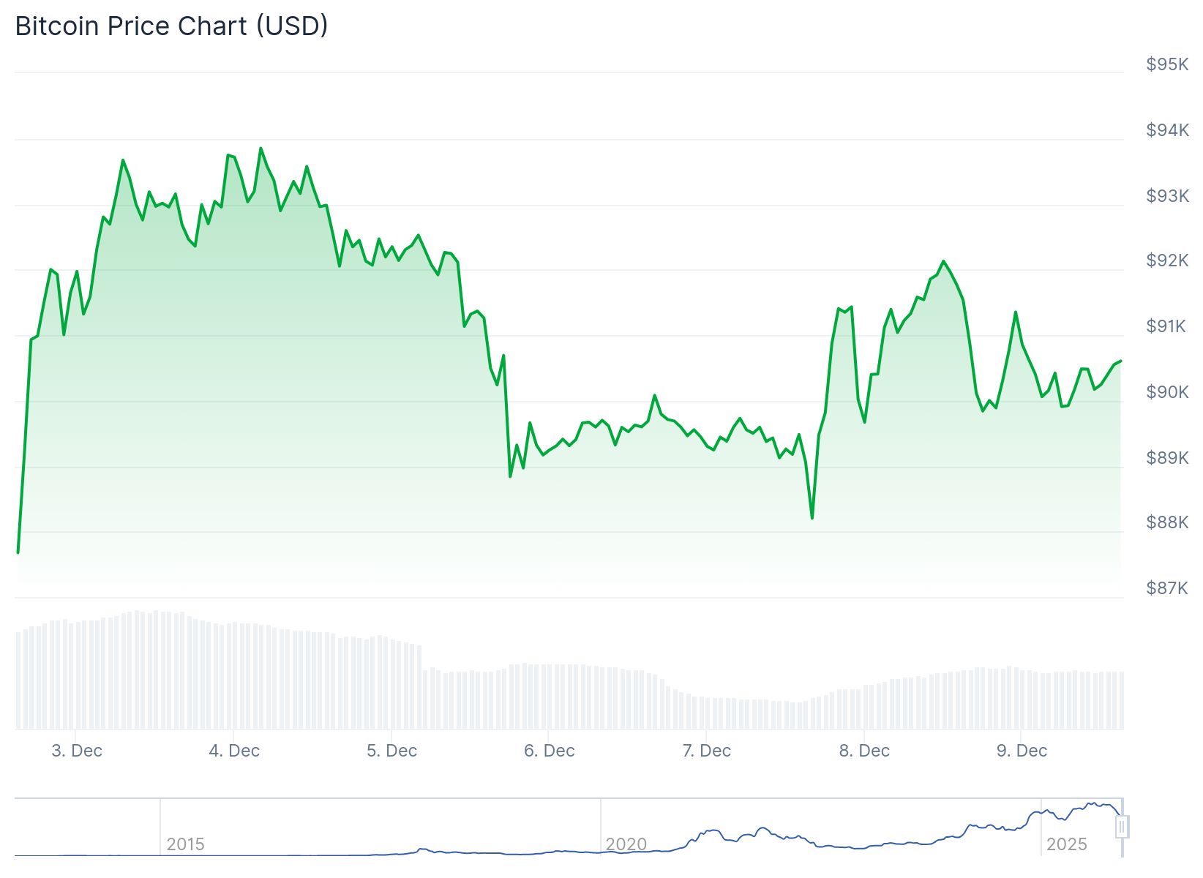Click the navigator range handle icon
This screenshot has width=1203, height=878.
click(x=1122, y=827)
